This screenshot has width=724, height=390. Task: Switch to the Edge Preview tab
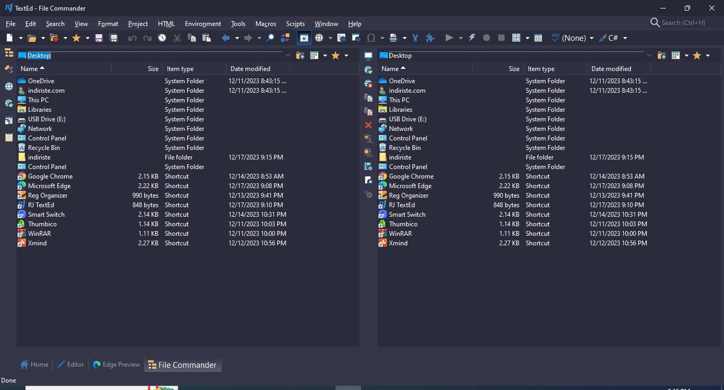116,365
